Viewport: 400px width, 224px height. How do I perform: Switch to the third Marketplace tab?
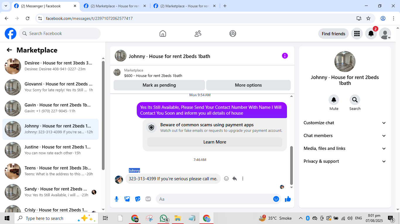point(185,6)
